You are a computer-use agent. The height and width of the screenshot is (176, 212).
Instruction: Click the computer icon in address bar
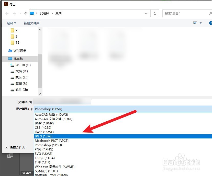coord(32,13)
